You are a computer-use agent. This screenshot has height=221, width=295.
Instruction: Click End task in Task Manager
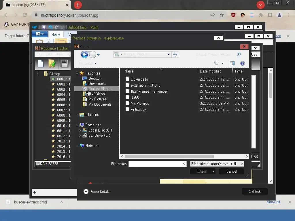[x=255, y=191]
